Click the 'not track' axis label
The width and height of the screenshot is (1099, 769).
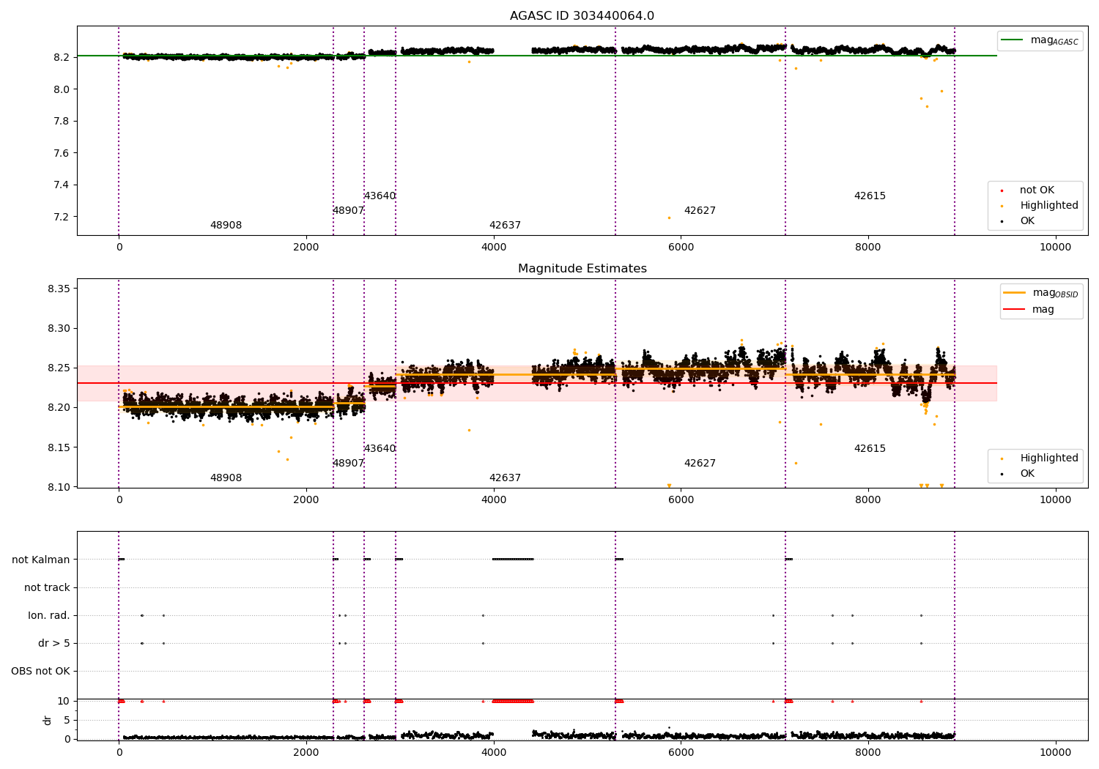[x=47, y=587]
